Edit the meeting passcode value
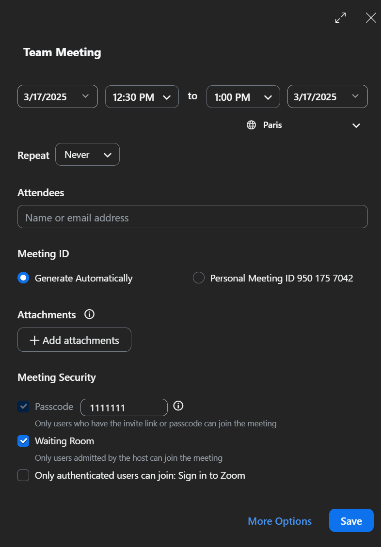This screenshot has width=381, height=547. coord(124,407)
